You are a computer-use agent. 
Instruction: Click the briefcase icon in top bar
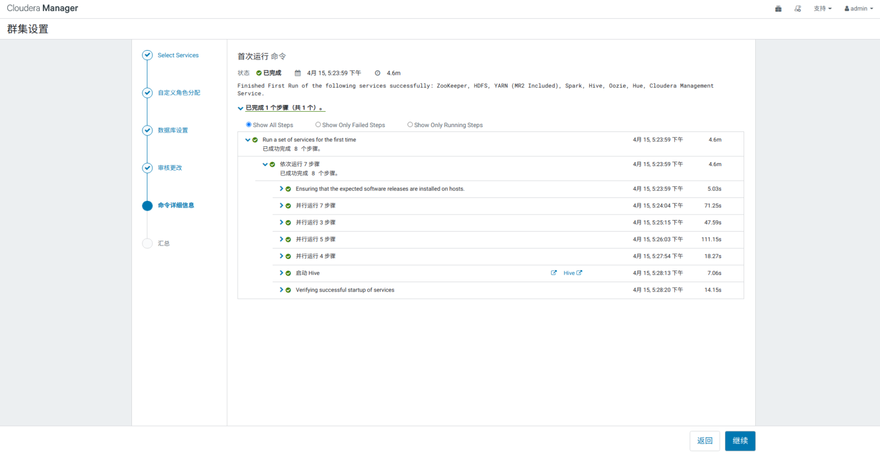[x=778, y=9]
